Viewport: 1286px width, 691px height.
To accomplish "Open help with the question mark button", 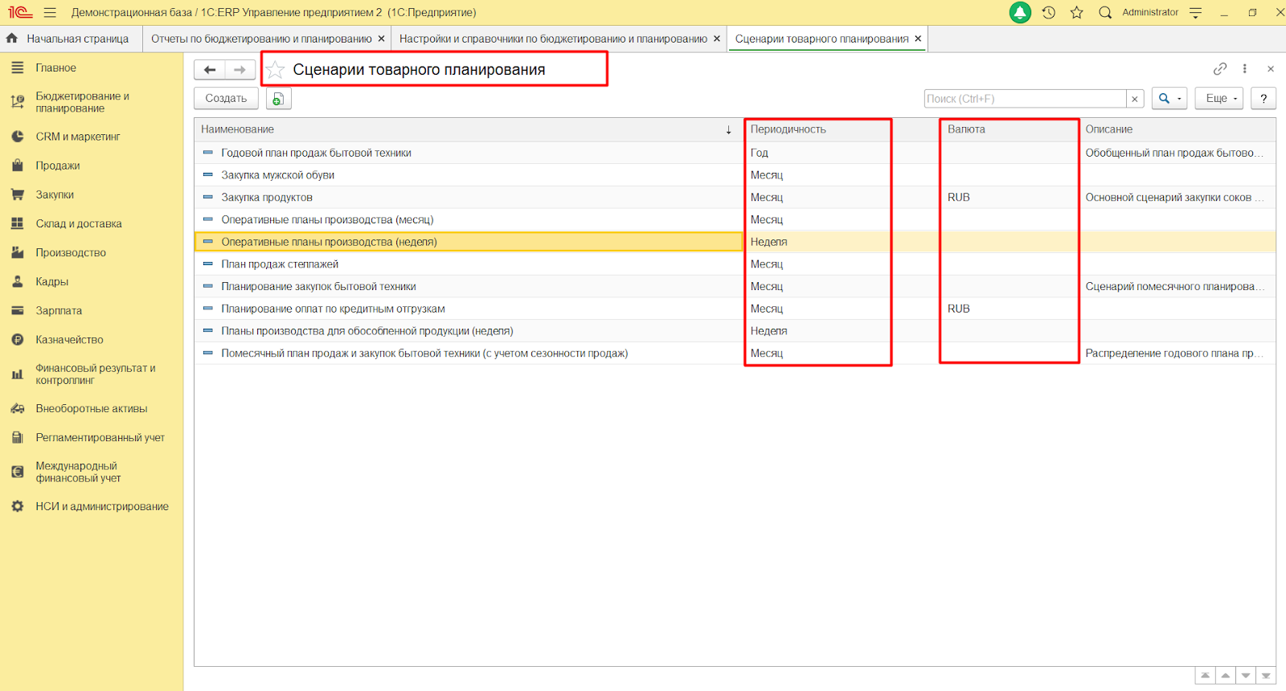I will pos(1263,99).
